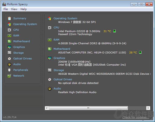Click Check for updates link
This screenshot has height=122, width=155.
pos(136,117)
